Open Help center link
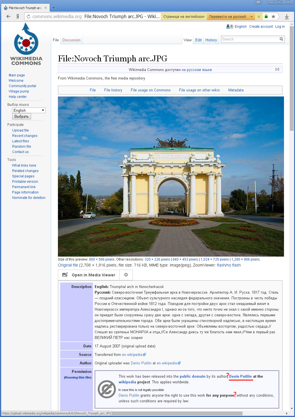The width and height of the screenshot is (295, 417). coord(18,97)
